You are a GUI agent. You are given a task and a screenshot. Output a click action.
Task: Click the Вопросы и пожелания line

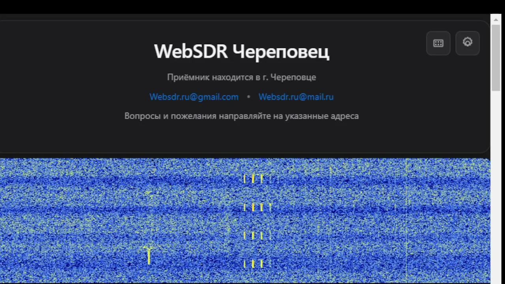(x=241, y=116)
